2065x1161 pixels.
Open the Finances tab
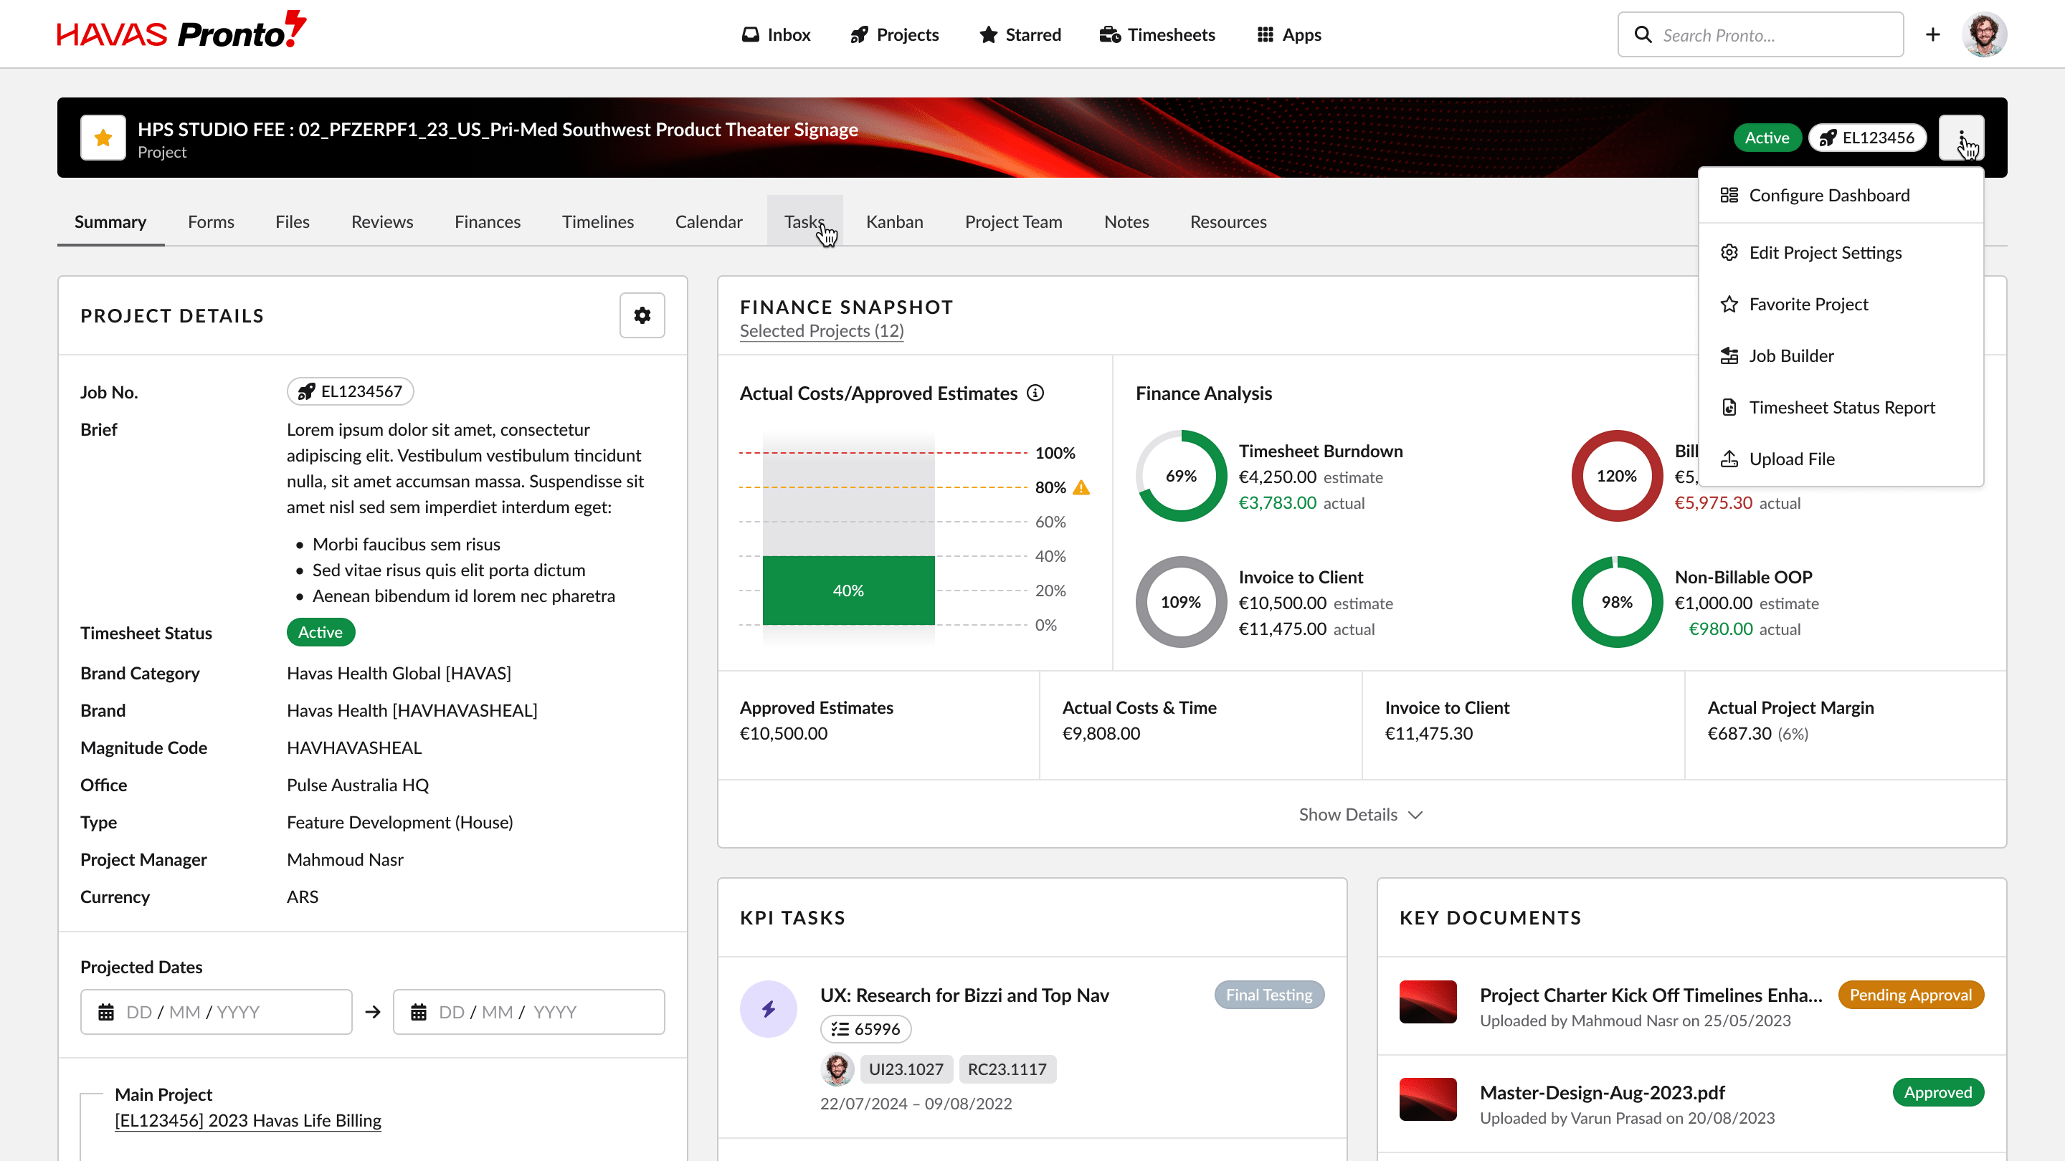pyautogui.click(x=488, y=221)
